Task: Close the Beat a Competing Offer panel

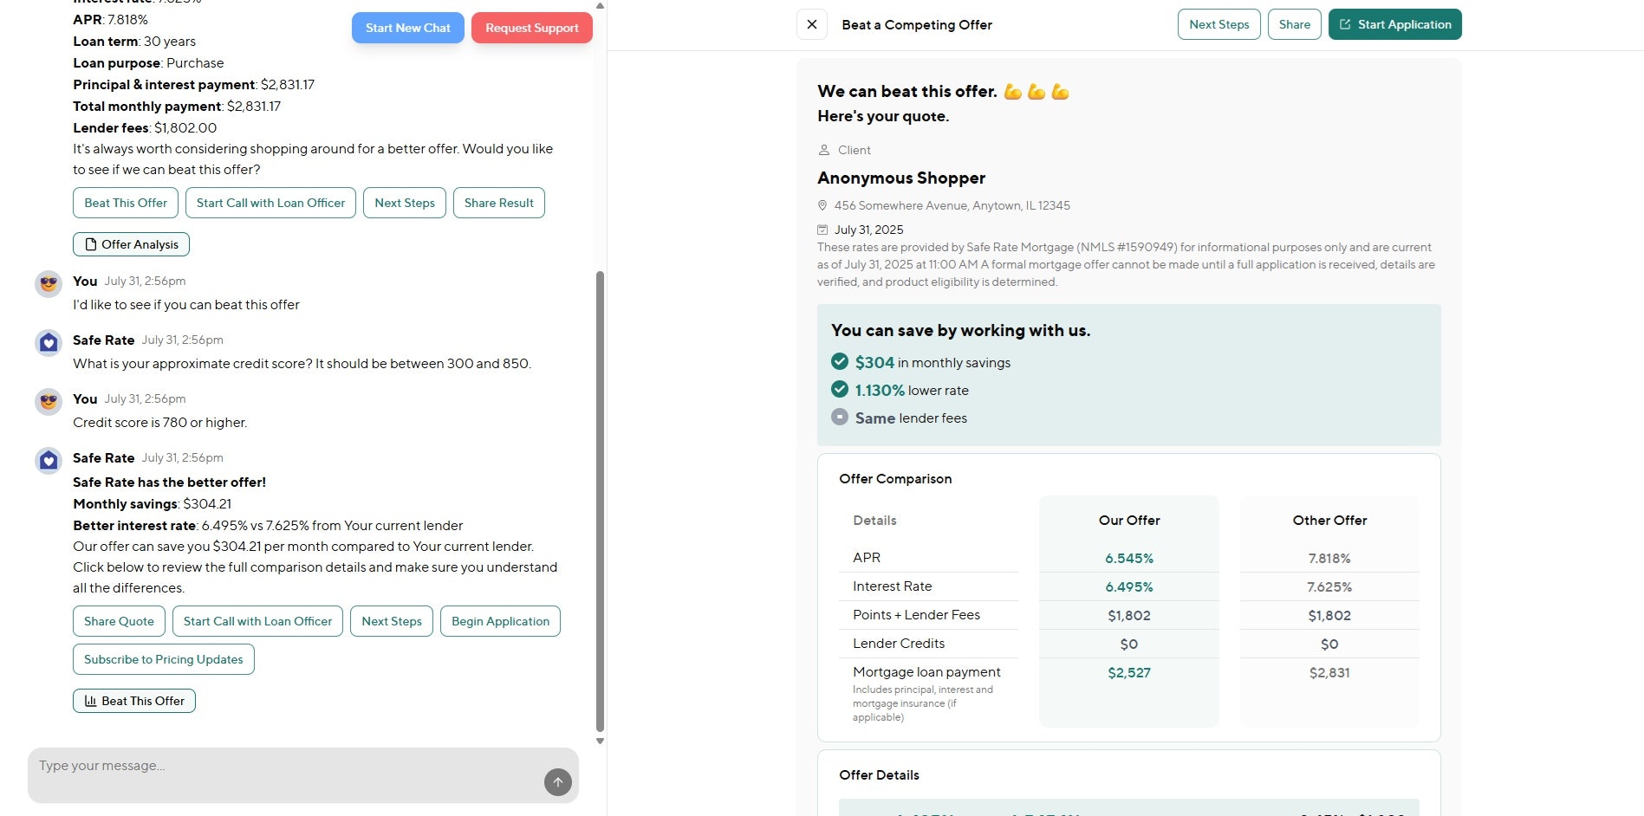Action: pos(812,24)
